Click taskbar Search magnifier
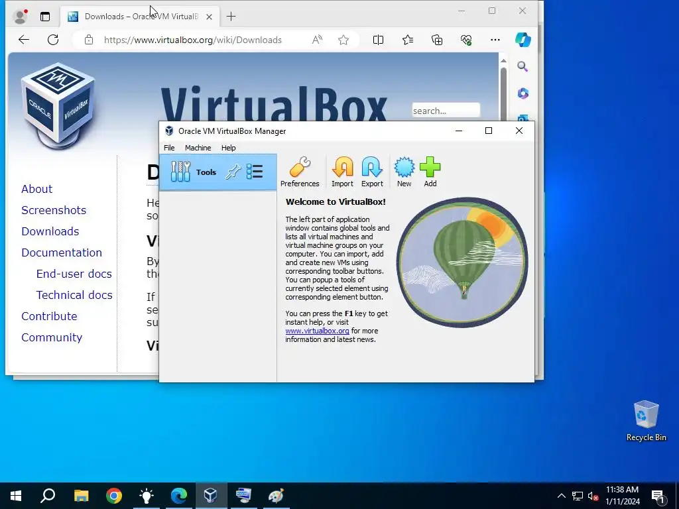This screenshot has width=679, height=509. [48, 496]
